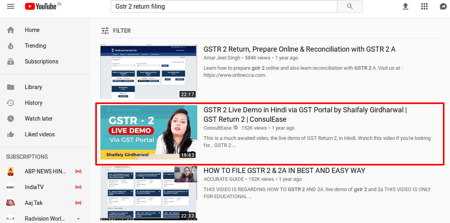The image size is (450, 223).
Task: Click the '584K views' text
Action: [257, 58]
